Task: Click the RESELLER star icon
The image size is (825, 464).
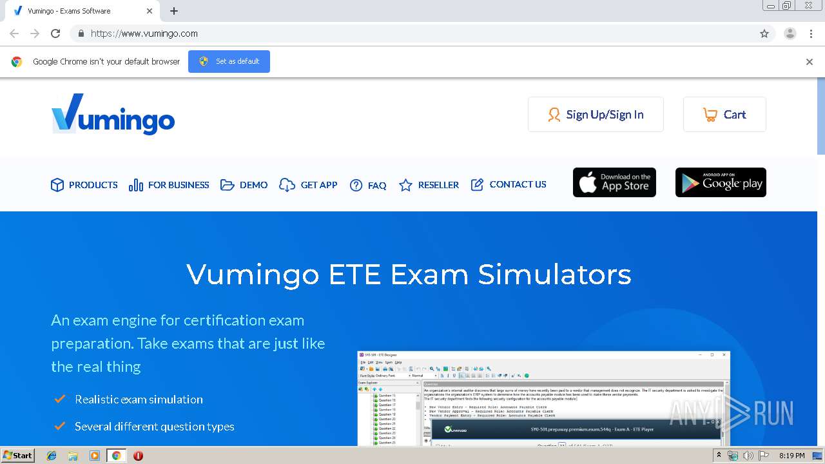Action: point(405,185)
